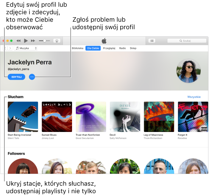The width and height of the screenshot is (209, 196).
Task: Open the AirPlay output icon
Action: (x=57, y=41)
